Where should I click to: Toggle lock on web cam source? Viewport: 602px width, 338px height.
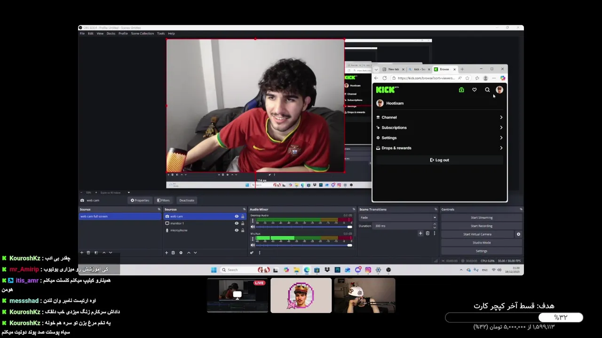[x=243, y=216]
